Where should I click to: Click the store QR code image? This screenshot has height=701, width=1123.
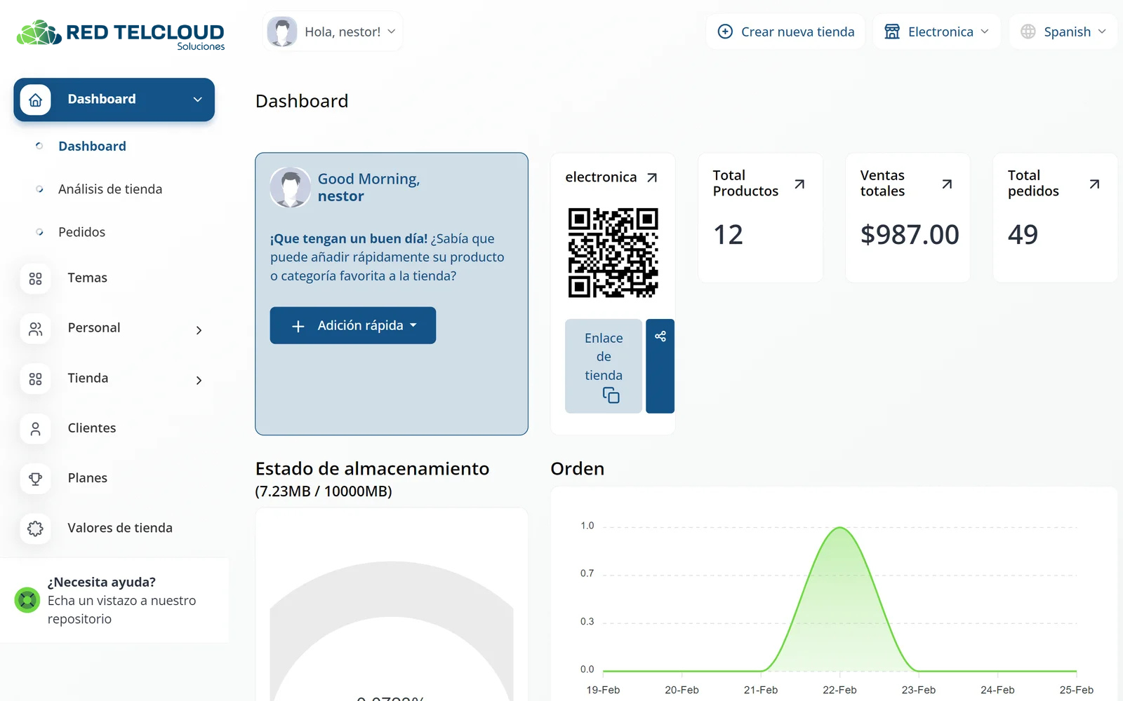pos(613,252)
